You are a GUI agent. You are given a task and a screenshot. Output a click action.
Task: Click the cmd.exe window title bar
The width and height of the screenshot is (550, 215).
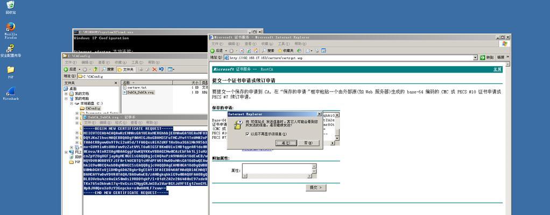click(x=168, y=32)
